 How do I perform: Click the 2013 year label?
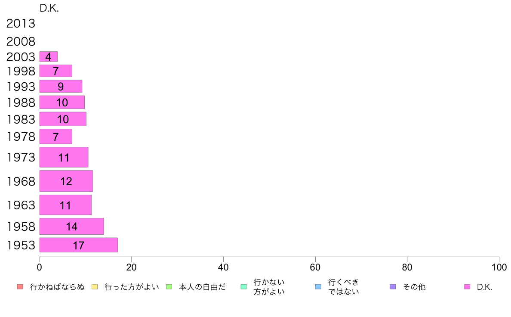pos(21,24)
